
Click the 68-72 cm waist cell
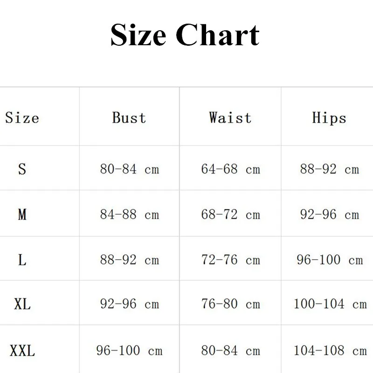(230, 214)
